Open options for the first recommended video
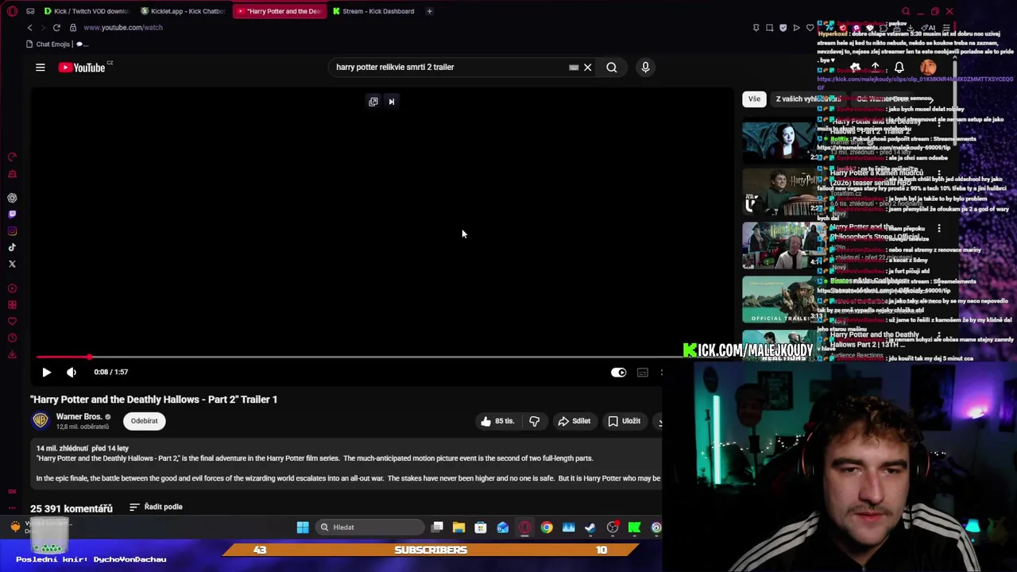 pyautogui.click(x=939, y=125)
